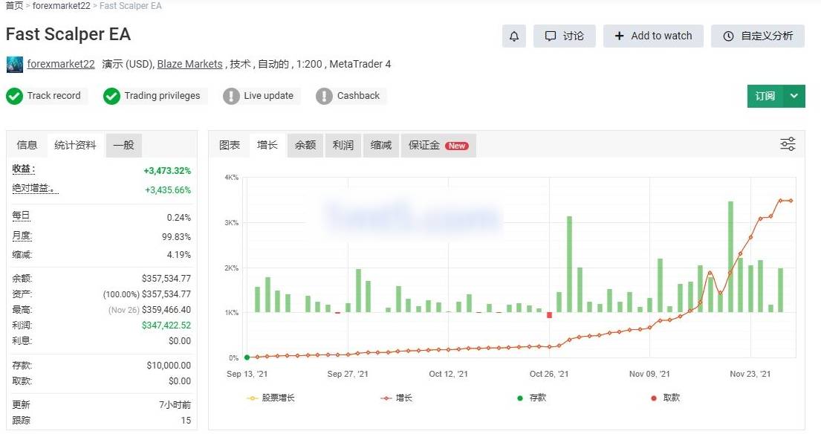Switch to the 余额 balance tab
Image resolution: width=821 pixels, height=434 pixels.
305,145
